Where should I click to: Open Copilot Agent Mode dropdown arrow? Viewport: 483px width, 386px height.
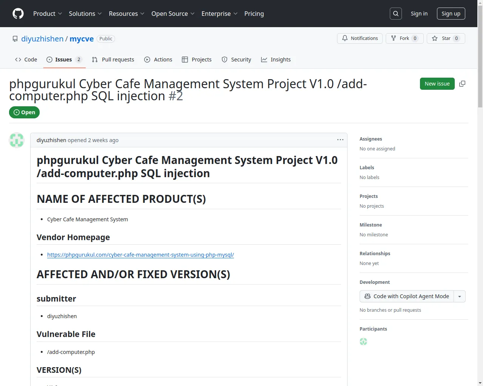[460, 296]
